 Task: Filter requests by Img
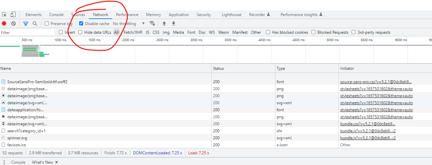tap(166, 32)
